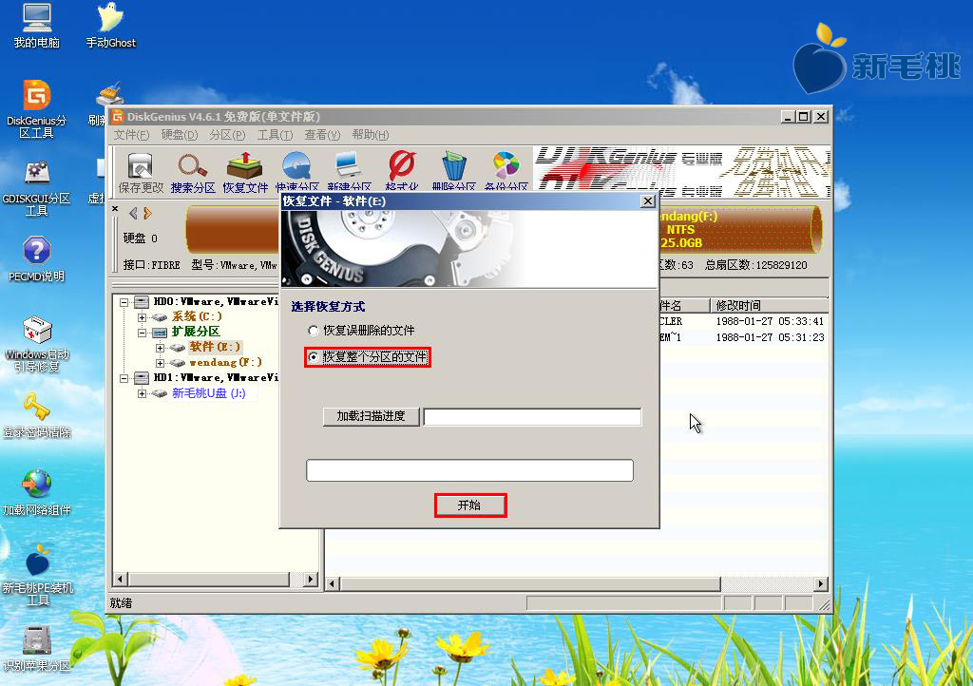Image resolution: width=973 pixels, height=686 pixels.
Task: Open the 手动Ghost desktop icon
Action: pos(110,26)
